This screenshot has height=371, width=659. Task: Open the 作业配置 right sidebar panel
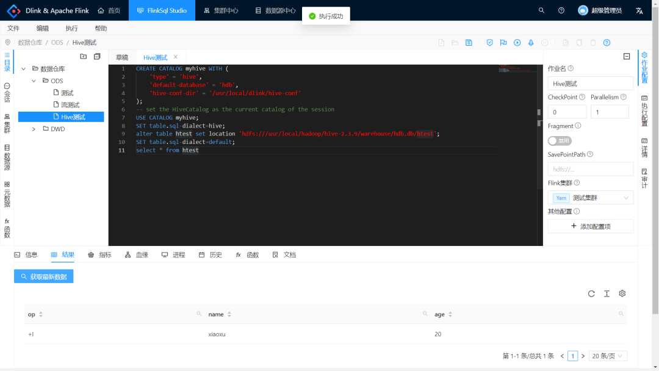644,68
